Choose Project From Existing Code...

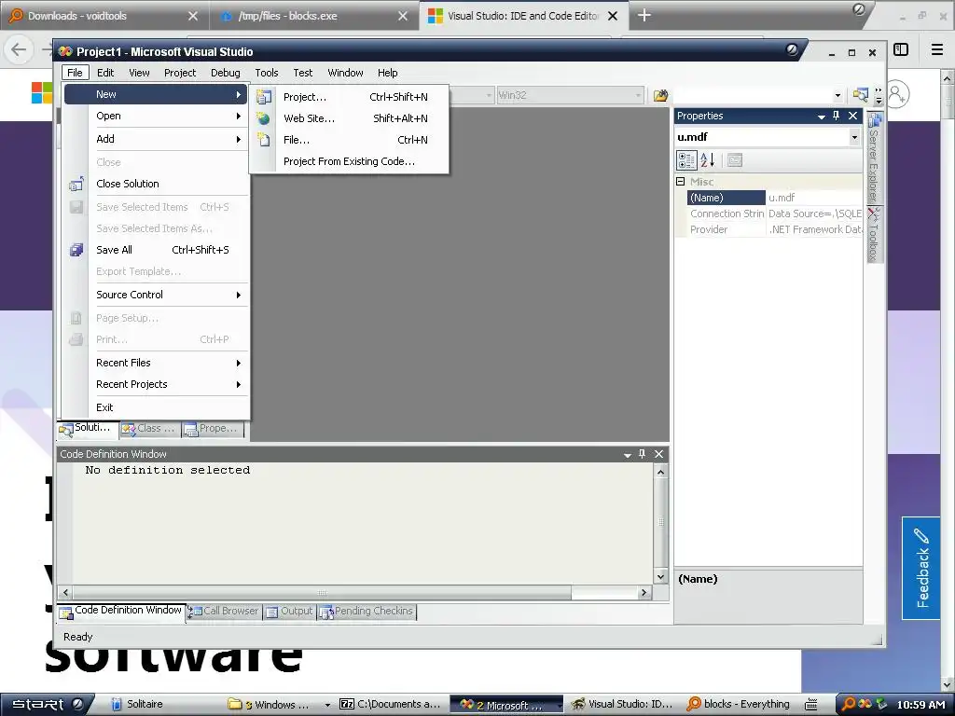349,161
